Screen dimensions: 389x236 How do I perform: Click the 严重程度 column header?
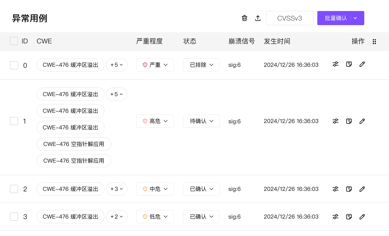tap(149, 41)
